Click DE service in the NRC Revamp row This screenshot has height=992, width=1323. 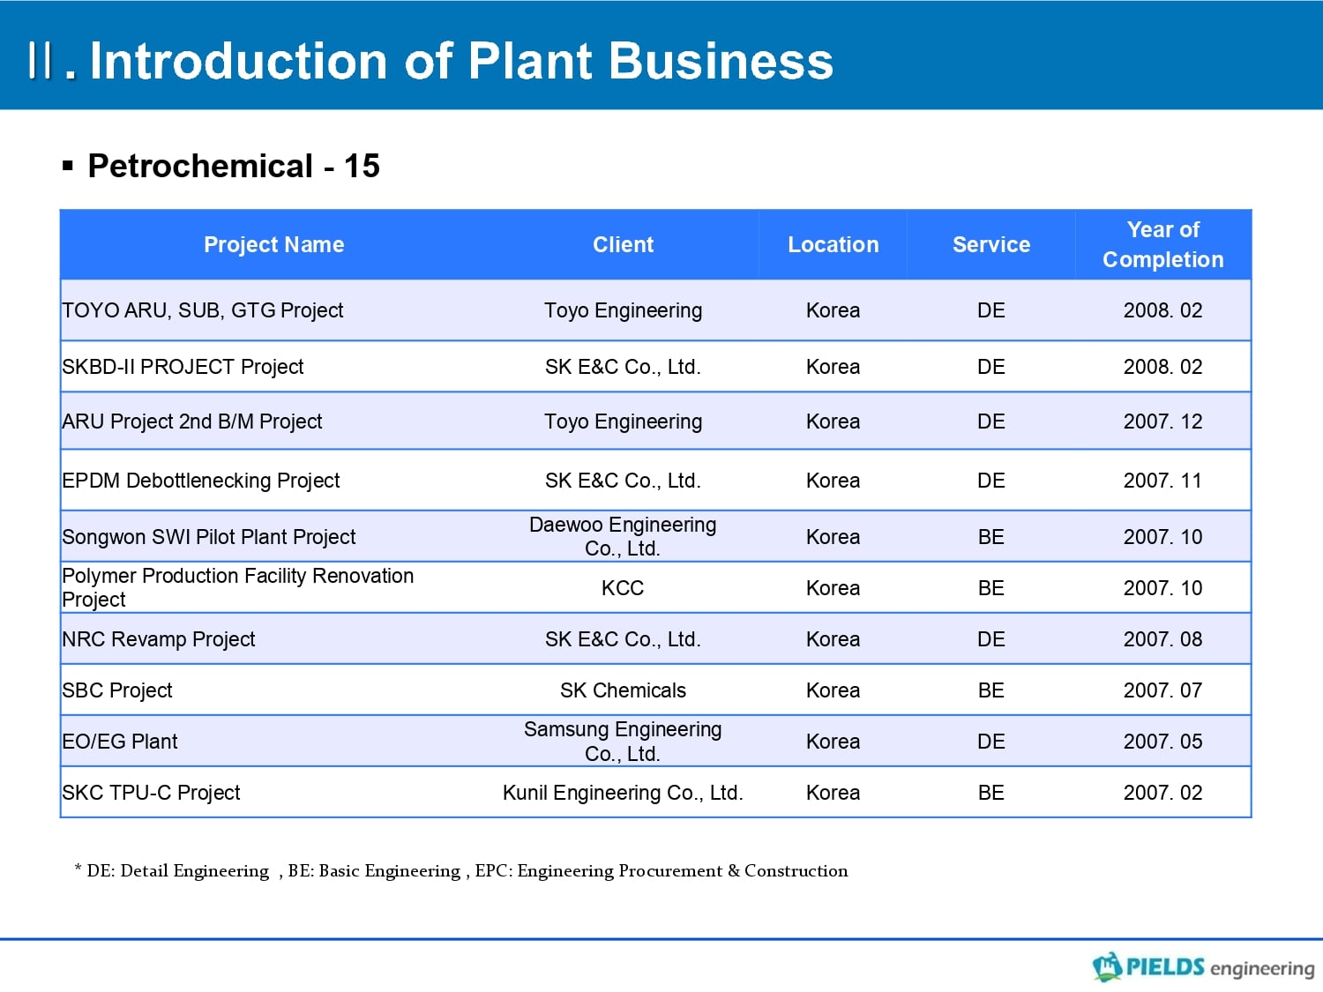[x=991, y=639]
